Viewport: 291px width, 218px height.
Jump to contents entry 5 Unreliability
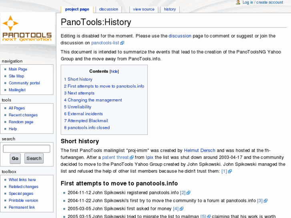(78, 107)
